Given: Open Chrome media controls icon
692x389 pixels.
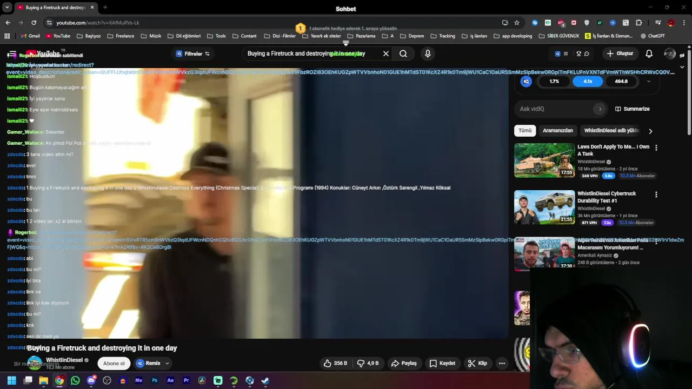Looking at the screenshot, I should (x=658, y=23).
